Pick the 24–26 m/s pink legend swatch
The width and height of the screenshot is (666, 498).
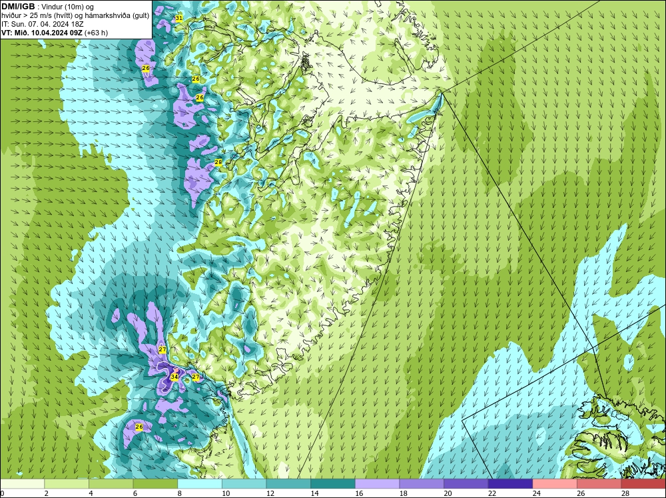pyautogui.click(x=555, y=483)
